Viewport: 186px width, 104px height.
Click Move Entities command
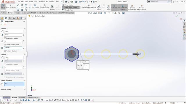67,10
